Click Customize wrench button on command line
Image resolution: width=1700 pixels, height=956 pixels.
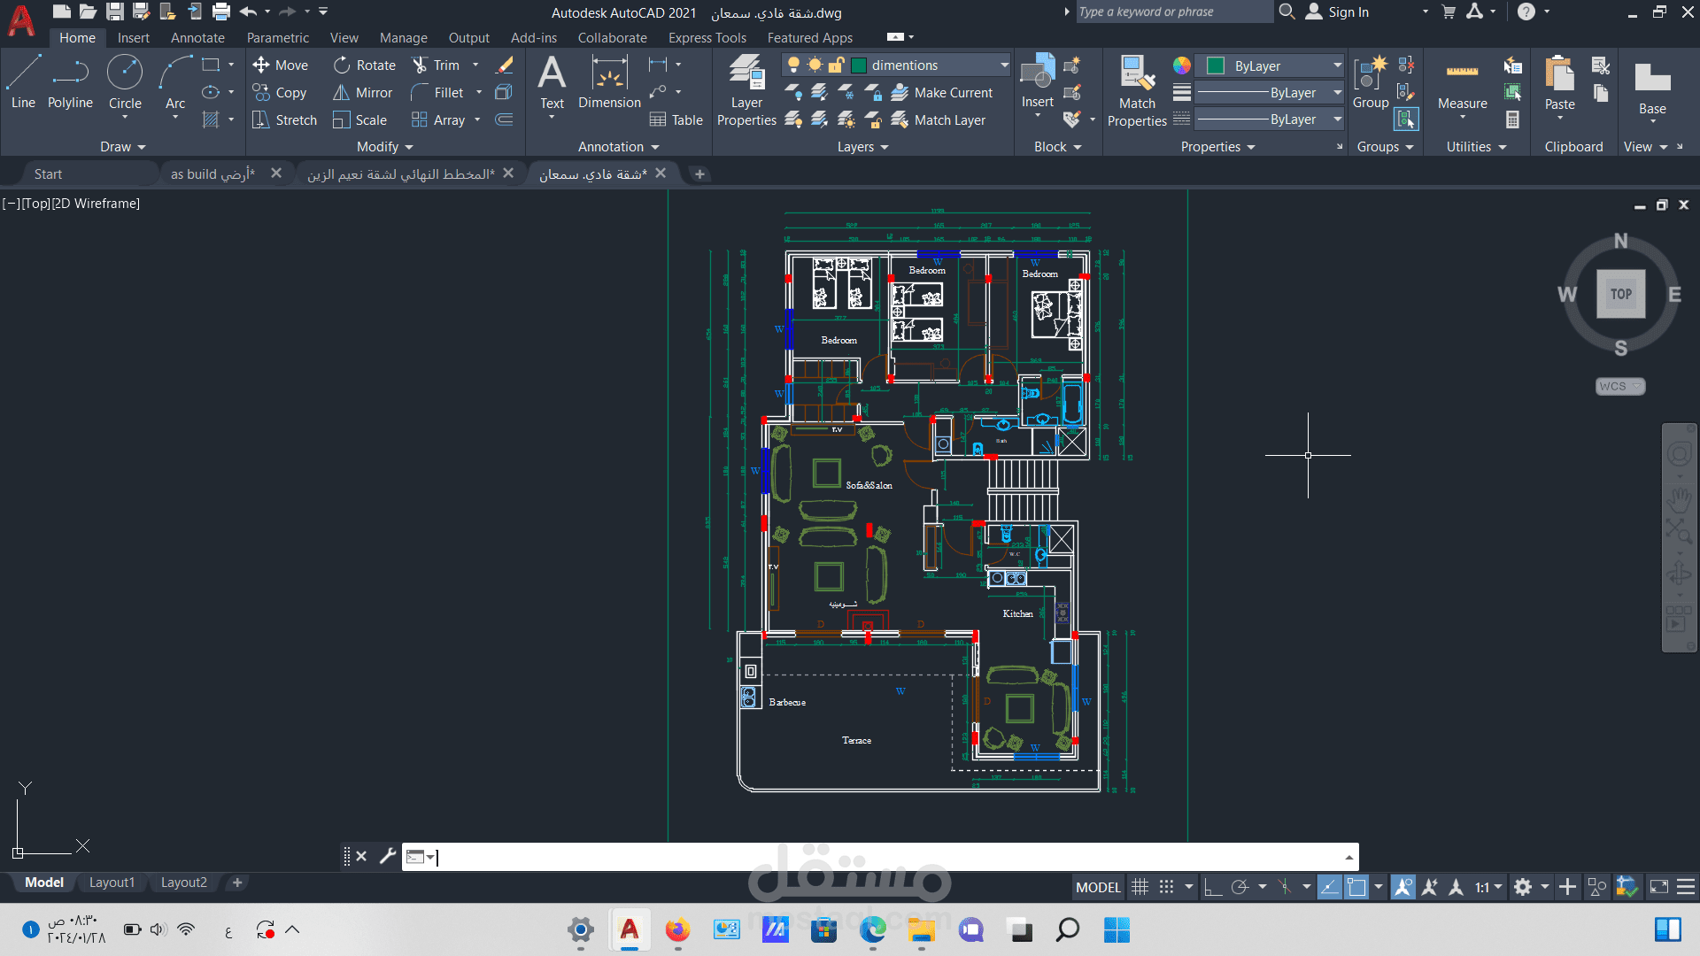click(x=388, y=856)
